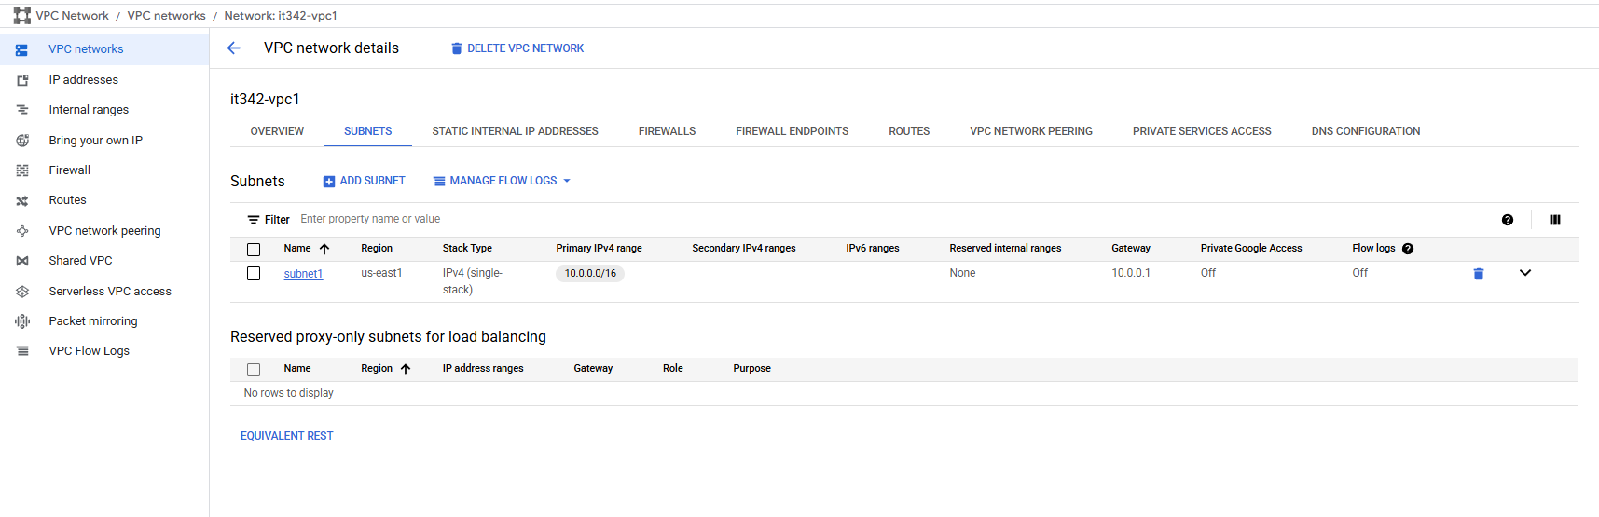Viewport: 1599px width, 517px height.
Task: Open the subnet1 link
Action: (x=303, y=274)
